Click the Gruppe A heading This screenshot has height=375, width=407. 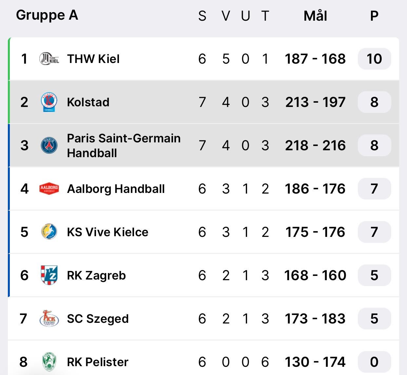click(x=47, y=15)
